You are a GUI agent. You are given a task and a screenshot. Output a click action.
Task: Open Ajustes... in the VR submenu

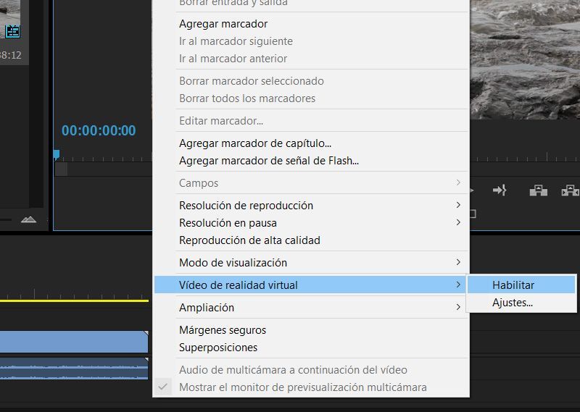513,303
